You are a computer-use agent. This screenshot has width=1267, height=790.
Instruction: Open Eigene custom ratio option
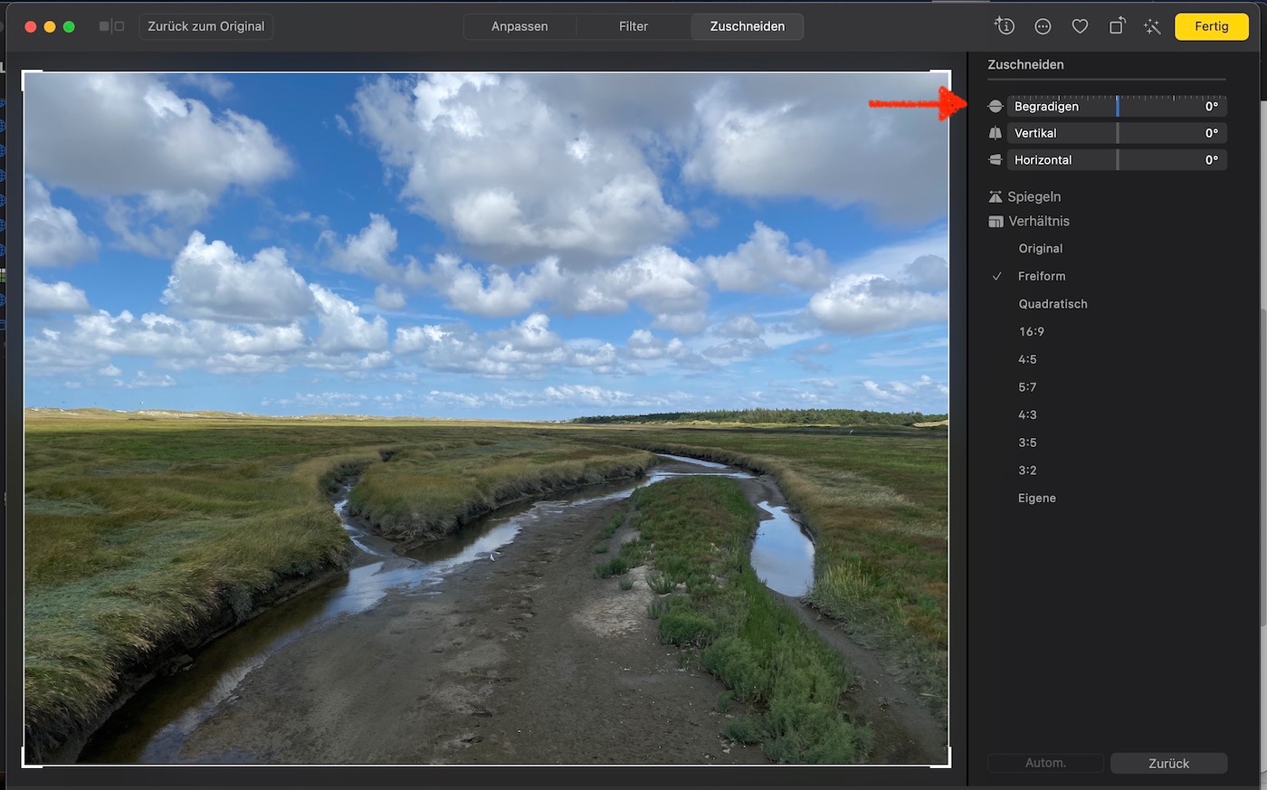pos(1036,499)
